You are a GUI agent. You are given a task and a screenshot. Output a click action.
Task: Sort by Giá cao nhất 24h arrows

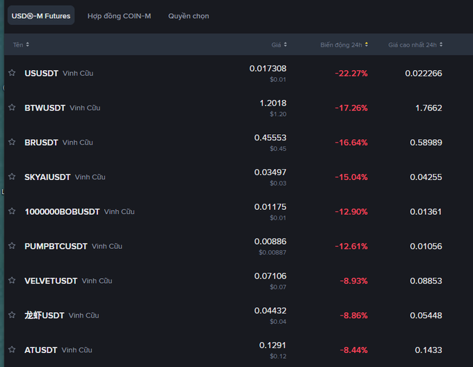(x=441, y=44)
